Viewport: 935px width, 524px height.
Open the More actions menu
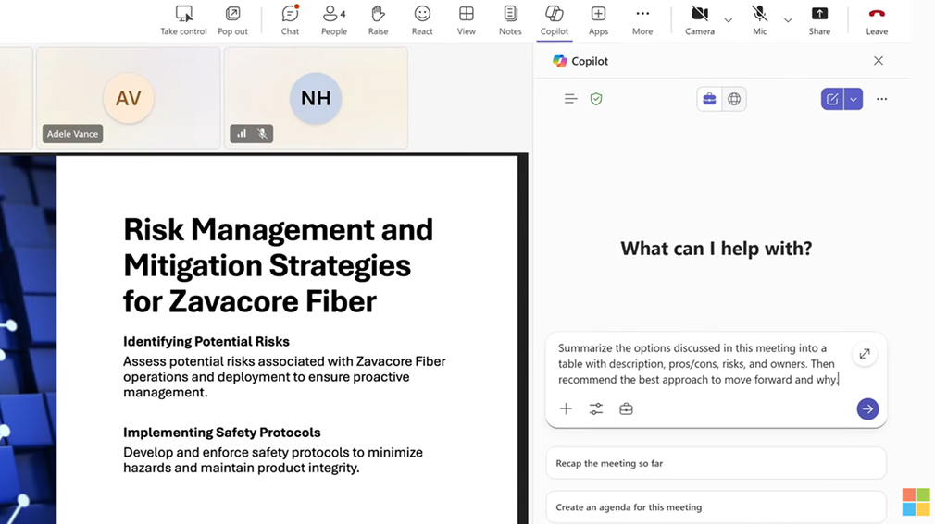[x=642, y=21]
